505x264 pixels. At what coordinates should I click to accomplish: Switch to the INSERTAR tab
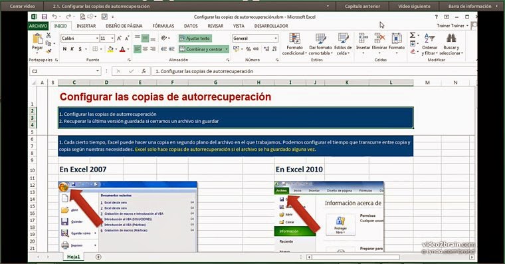(x=86, y=26)
